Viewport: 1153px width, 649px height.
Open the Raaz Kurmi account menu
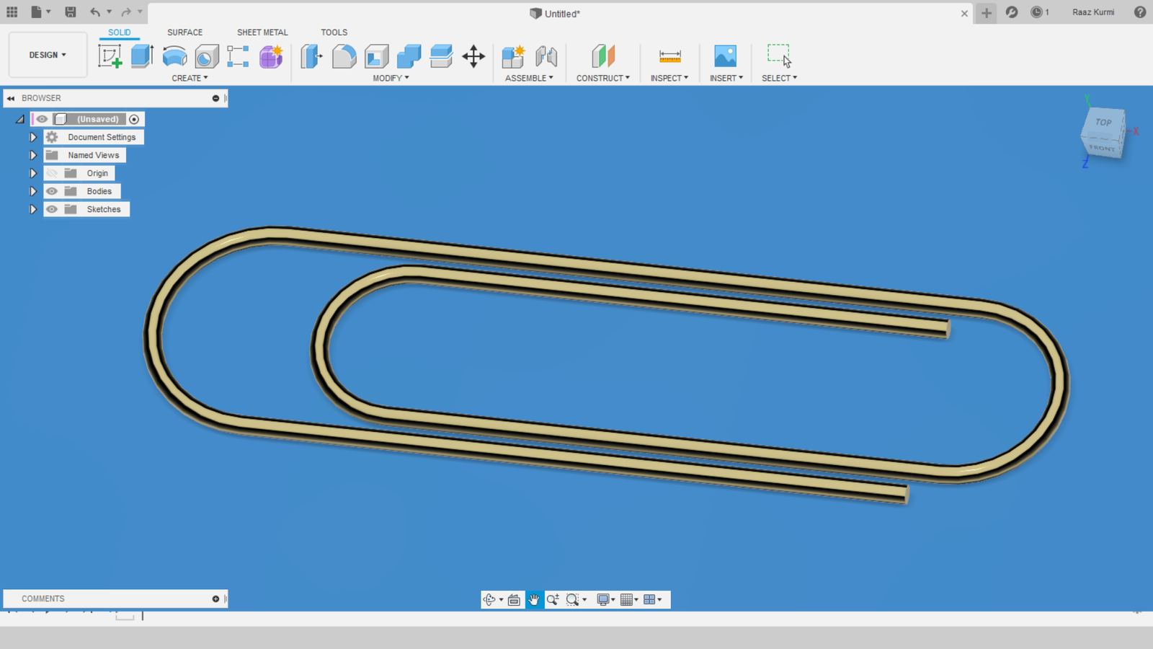[1093, 12]
